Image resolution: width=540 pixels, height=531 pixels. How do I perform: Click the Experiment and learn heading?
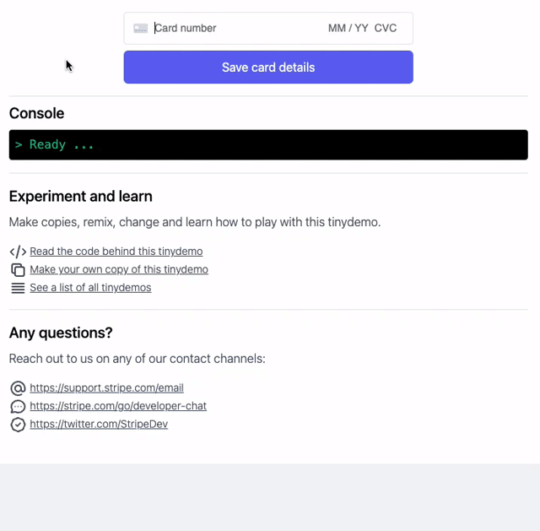(81, 197)
